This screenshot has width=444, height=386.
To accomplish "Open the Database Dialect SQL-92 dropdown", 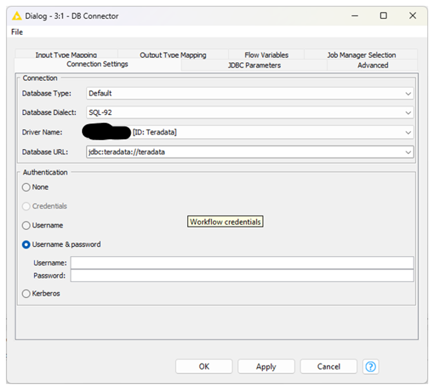I will [x=408, y=113].
